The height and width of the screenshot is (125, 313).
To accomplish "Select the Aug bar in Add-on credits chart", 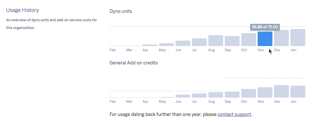I will (216, 95).
